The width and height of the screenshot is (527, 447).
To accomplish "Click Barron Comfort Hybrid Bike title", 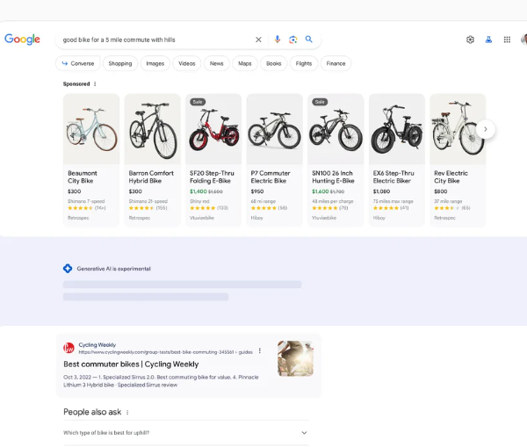I will pyautogui.click(x=151, y=177).
